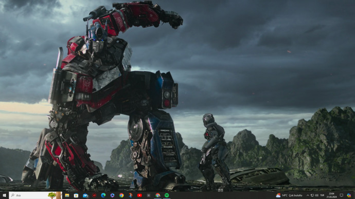
Task: Open the Windows Start menu
Action: tap(4, 195)
